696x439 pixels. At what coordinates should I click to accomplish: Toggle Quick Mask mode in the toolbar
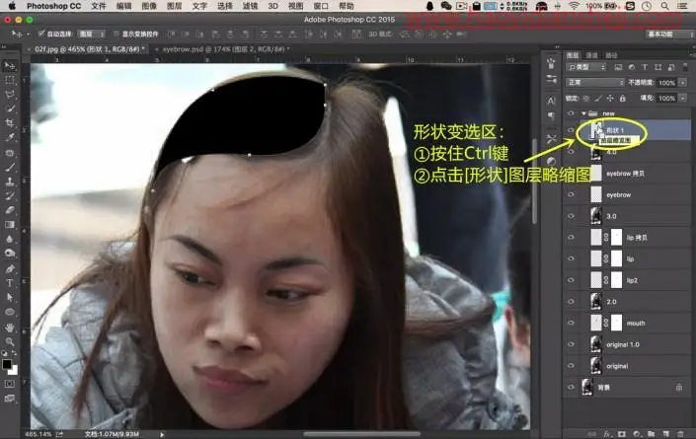(x=9, y=384)
